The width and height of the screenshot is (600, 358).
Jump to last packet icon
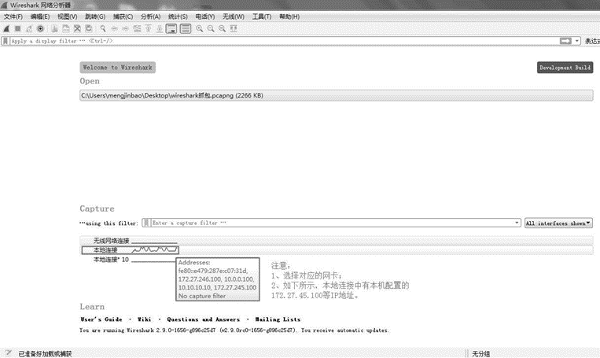pyautogui.click(x=160, y=28)
